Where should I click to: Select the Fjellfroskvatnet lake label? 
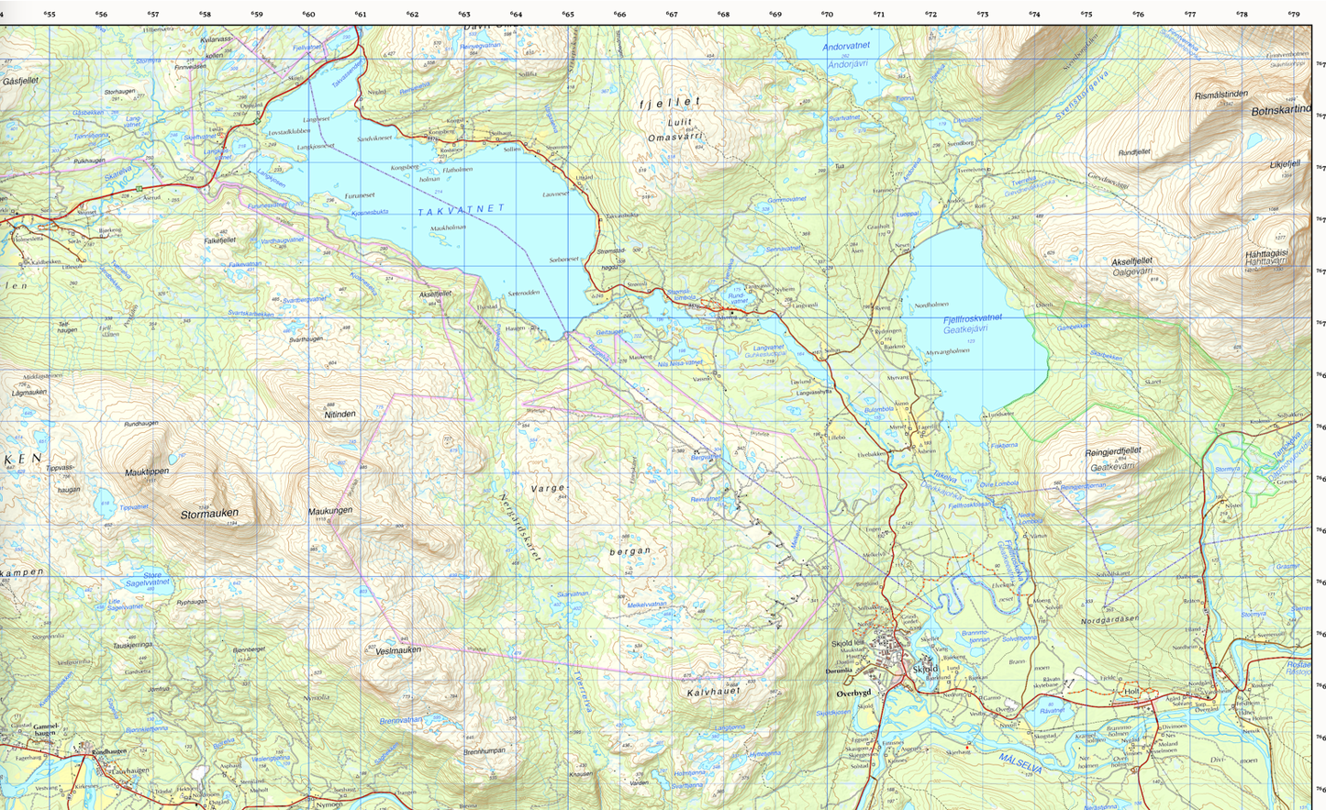[x=973, y=317]
